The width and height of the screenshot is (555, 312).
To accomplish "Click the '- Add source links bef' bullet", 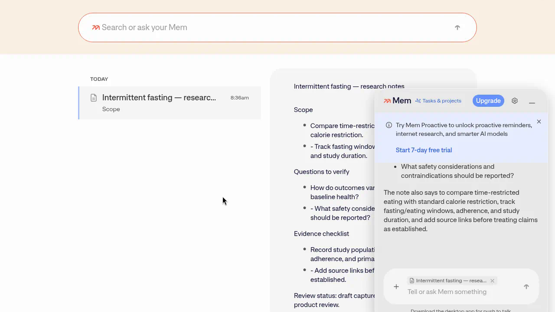I will click(x=342, y=275).
